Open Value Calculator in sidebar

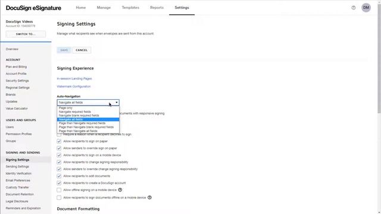click(17, 108)
